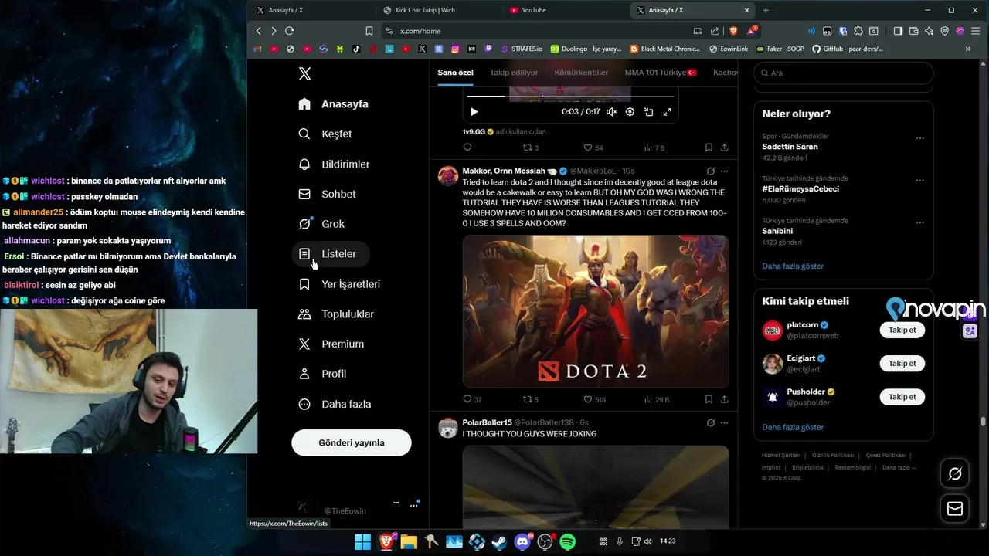The height and width of the screenshot is (556, 989).
Task: Open Discord from the taskbar
Action: [x=523, y=542]
